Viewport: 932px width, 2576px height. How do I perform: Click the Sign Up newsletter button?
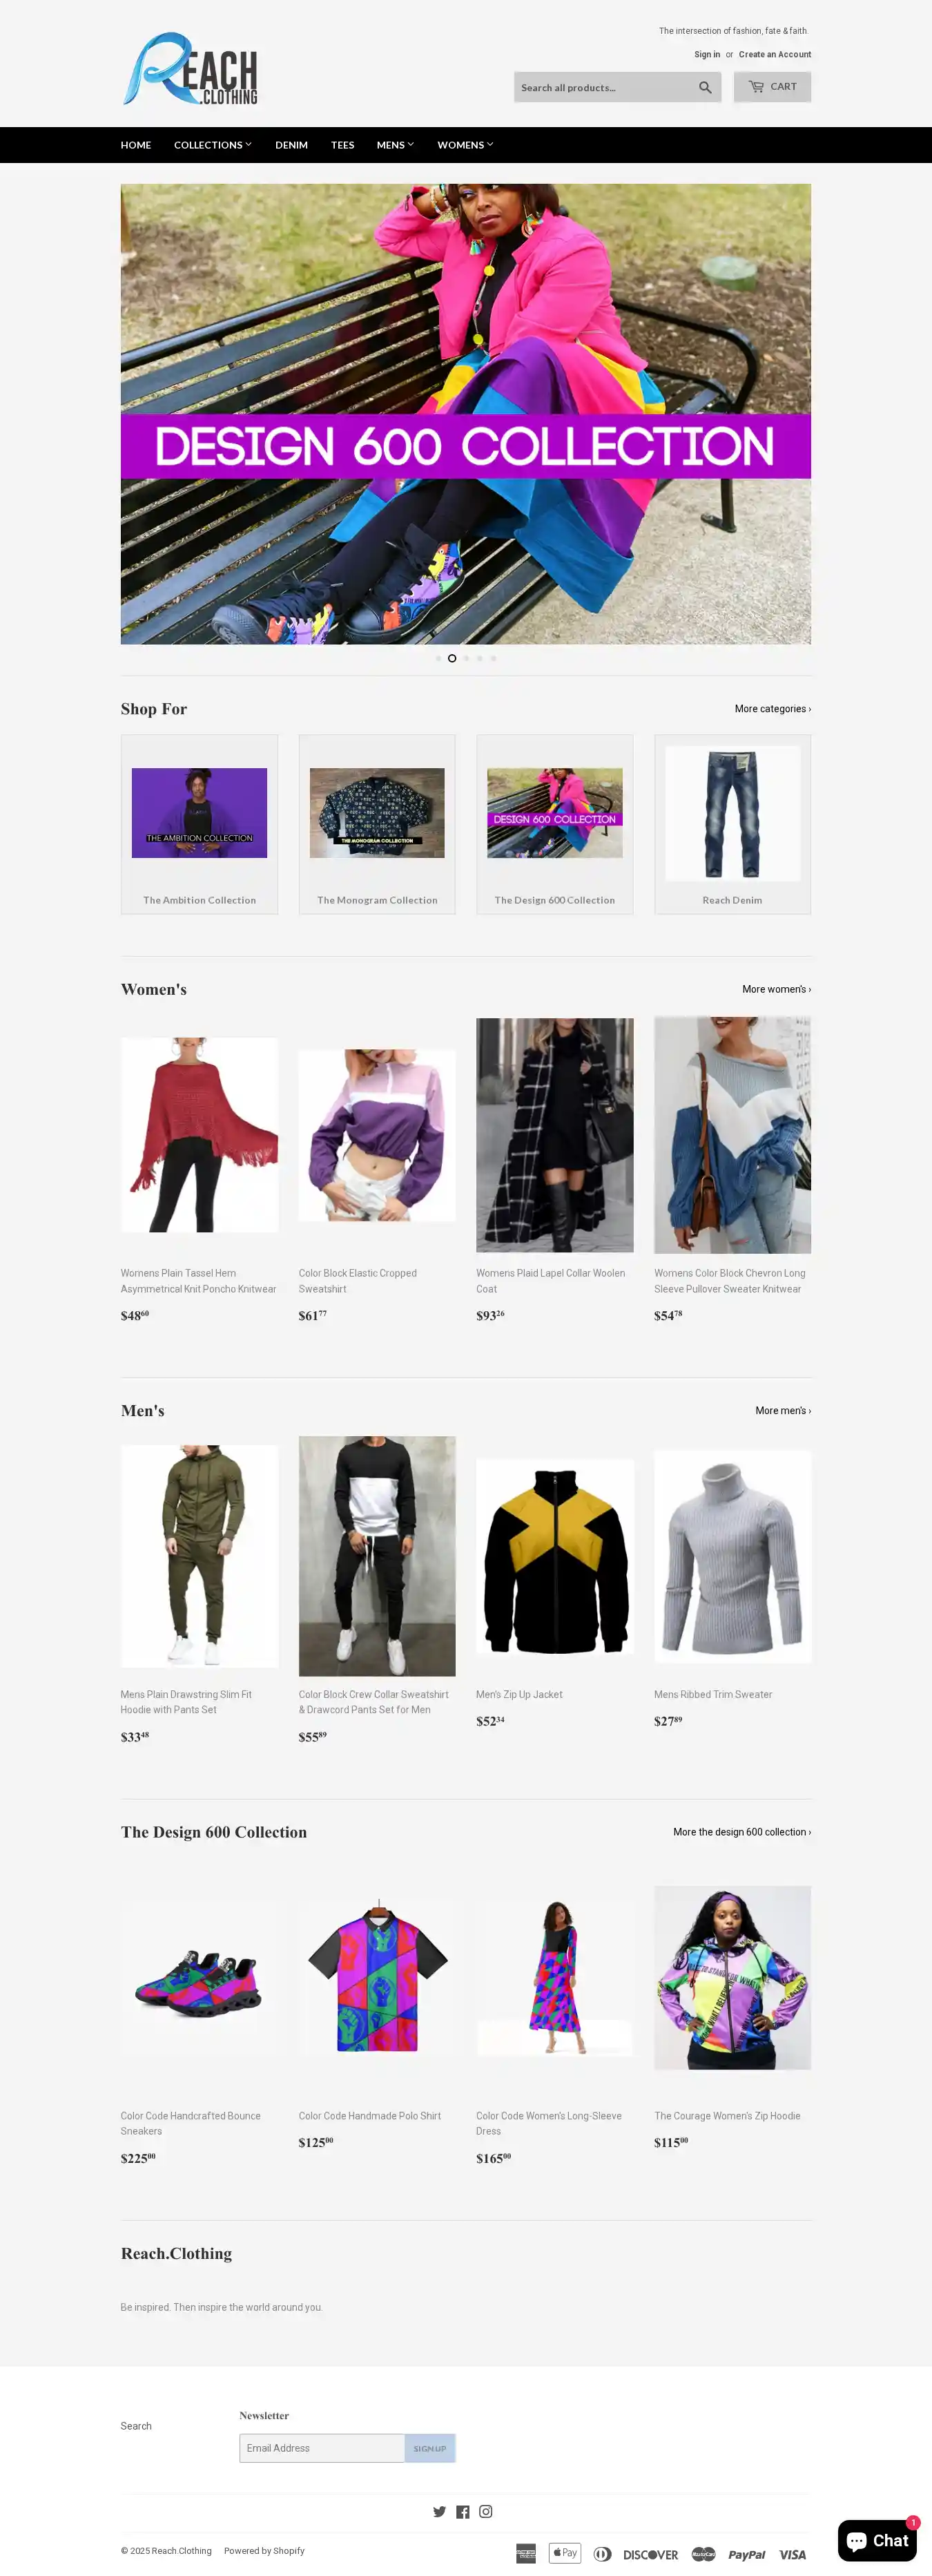(x=429, y=2447)
